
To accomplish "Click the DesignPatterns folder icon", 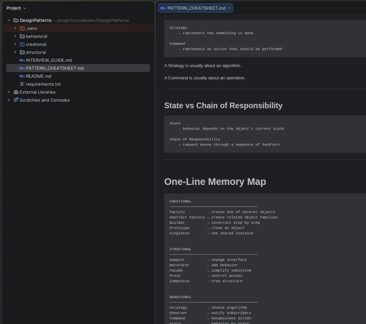I will (16, 20).
